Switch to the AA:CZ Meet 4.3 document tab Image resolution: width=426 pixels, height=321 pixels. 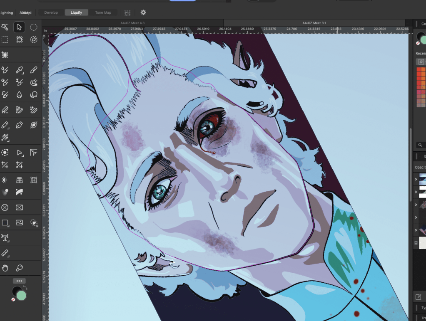[x=133, y=22]
